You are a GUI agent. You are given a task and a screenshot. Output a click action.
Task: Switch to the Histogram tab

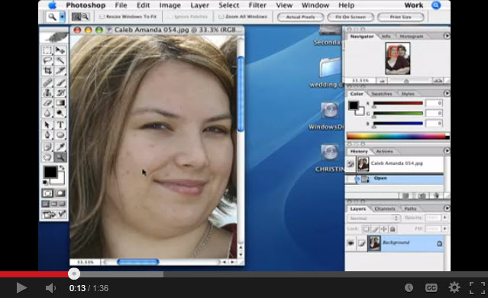412,37
